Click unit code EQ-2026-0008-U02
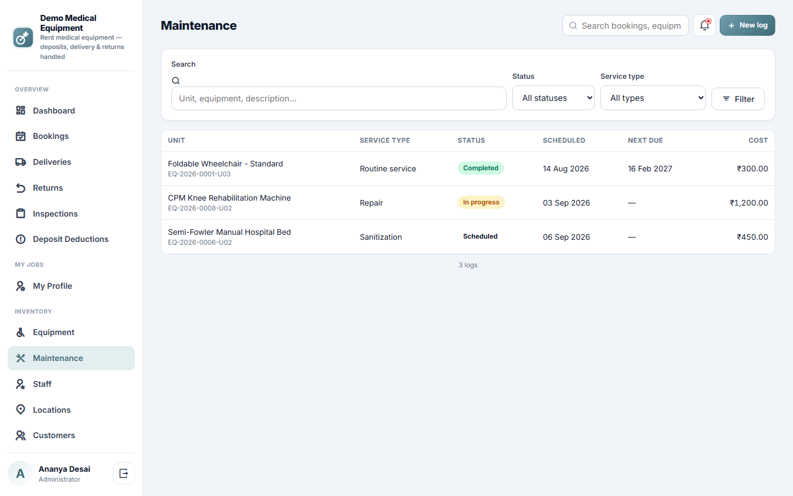The image size is (793, 496). click(x=200, y=208)
